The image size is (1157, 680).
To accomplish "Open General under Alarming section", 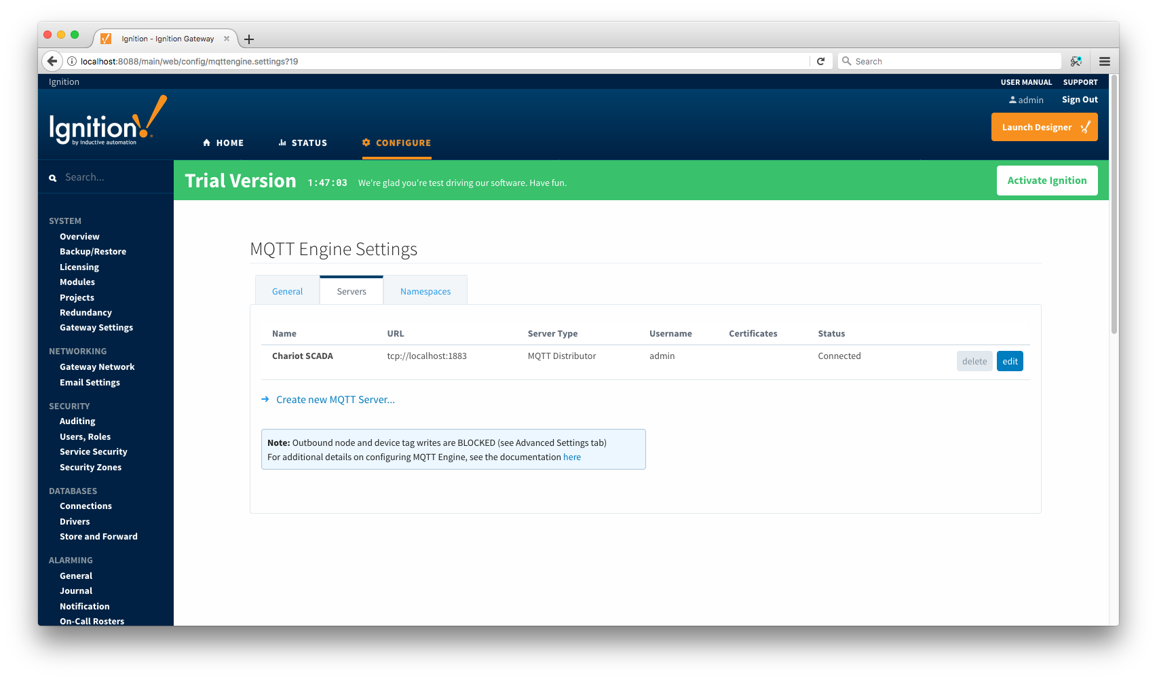I will tap(76, 576).
